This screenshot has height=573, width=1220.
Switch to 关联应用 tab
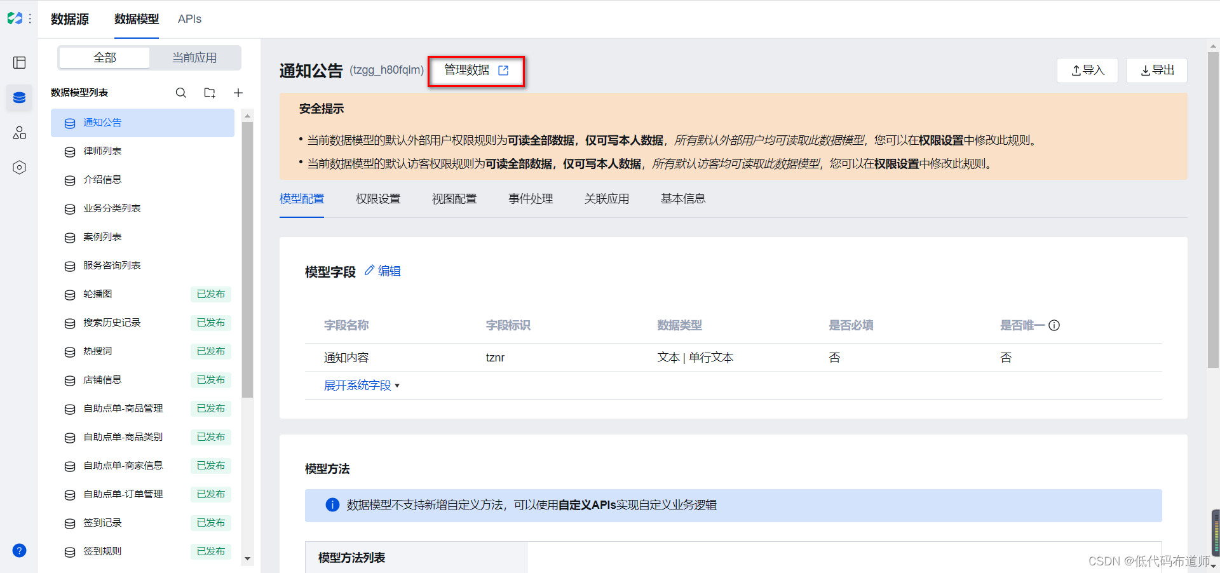[x=607, y=199]
